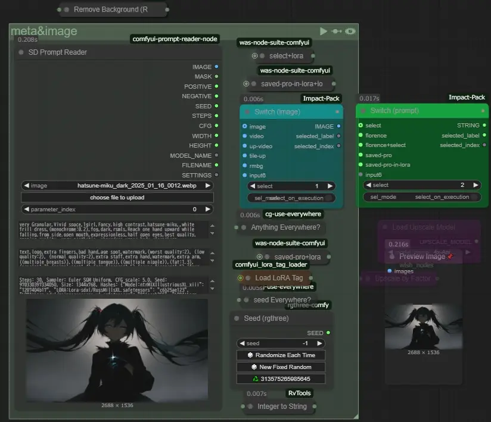491x422 pixels.
Task: Click SEED output socket of SD Prompt Reader
Action: [x=216, y=106]
